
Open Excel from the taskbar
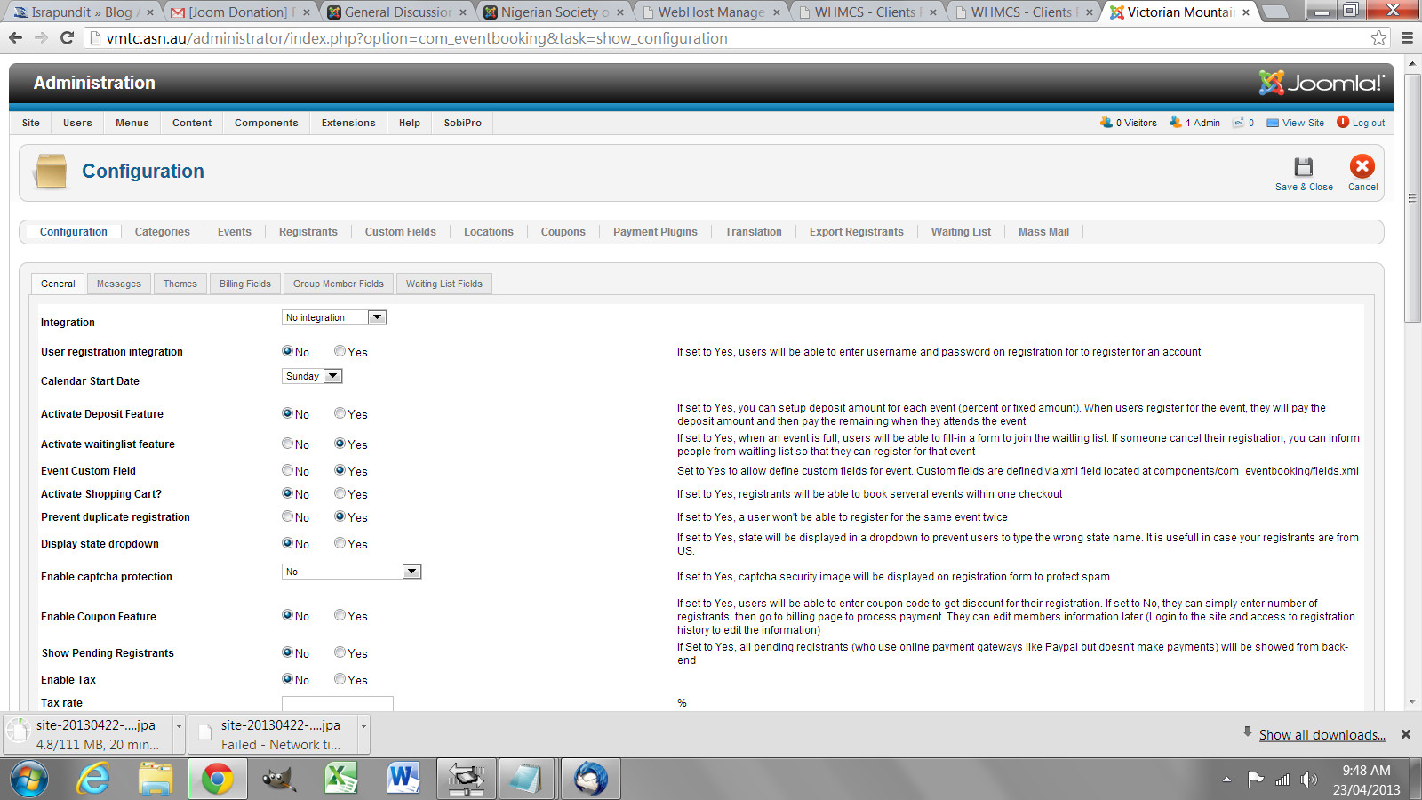(340, 780)
